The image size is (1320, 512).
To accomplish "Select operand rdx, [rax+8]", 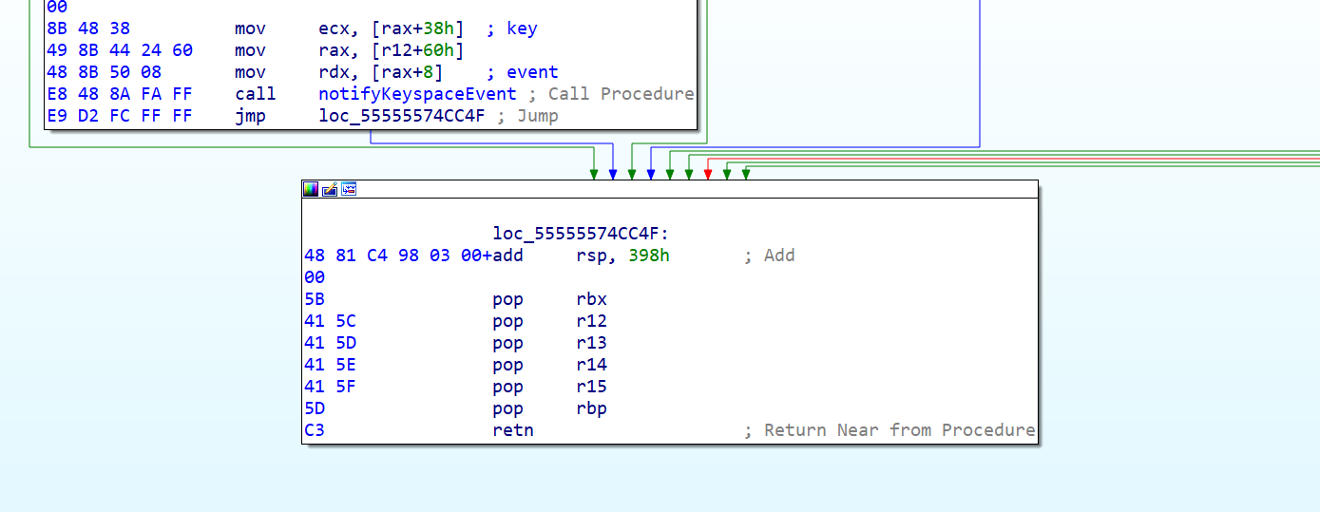I will point(381,72).
